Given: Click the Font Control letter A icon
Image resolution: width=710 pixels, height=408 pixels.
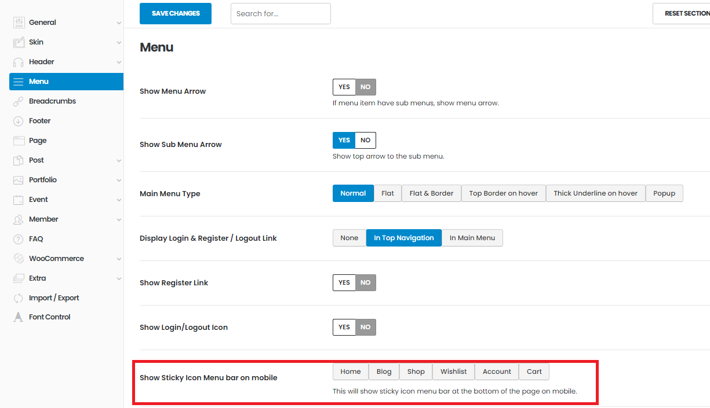Looking at the screenshot, I should pos(19,317).
